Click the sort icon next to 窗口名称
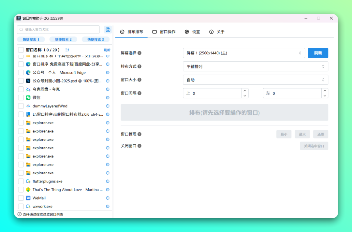Viewport: 352px width, 232px height. 67,50
